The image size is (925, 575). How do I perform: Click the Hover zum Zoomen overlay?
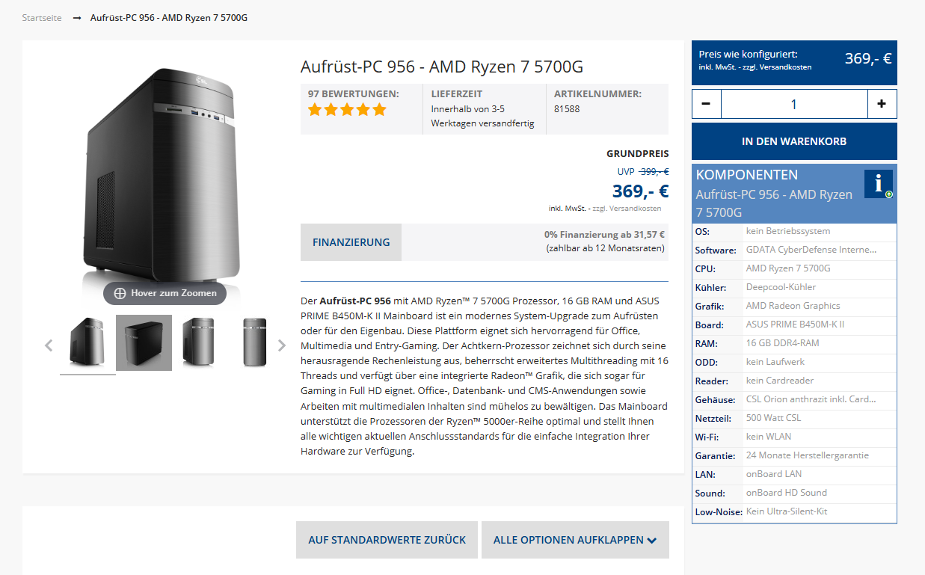tap(165, 293)
